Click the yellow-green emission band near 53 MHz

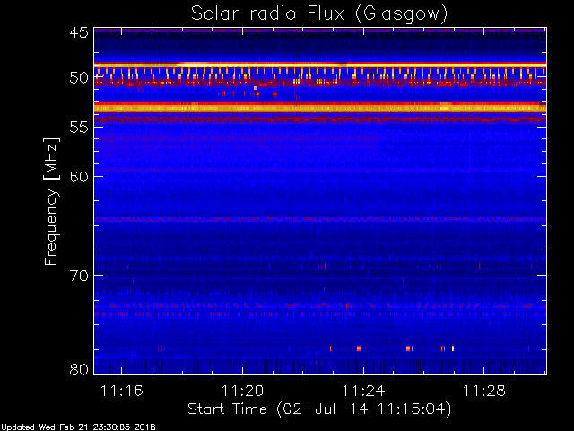320,108
